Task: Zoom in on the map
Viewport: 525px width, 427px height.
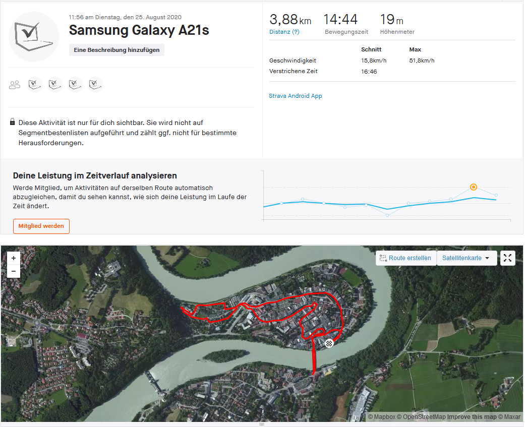Action: (14, 258)
